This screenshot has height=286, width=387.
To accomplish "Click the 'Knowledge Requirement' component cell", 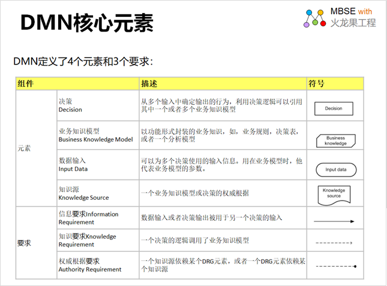I will pyautogui.click(x=98, y=241).
